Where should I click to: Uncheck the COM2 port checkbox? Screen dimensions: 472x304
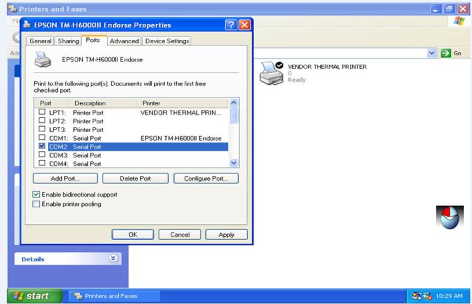tap(42, 146)
